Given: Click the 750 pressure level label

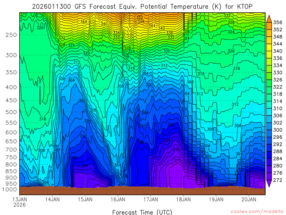Looking at the screenshot, I should point(11,157).
